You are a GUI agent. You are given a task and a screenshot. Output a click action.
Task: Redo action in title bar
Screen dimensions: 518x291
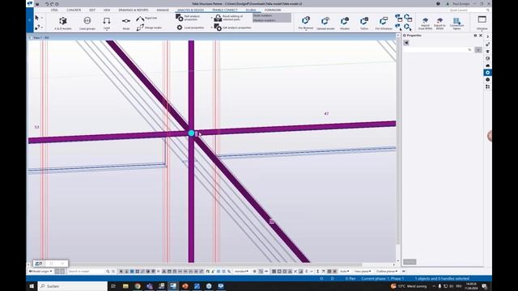52,4
